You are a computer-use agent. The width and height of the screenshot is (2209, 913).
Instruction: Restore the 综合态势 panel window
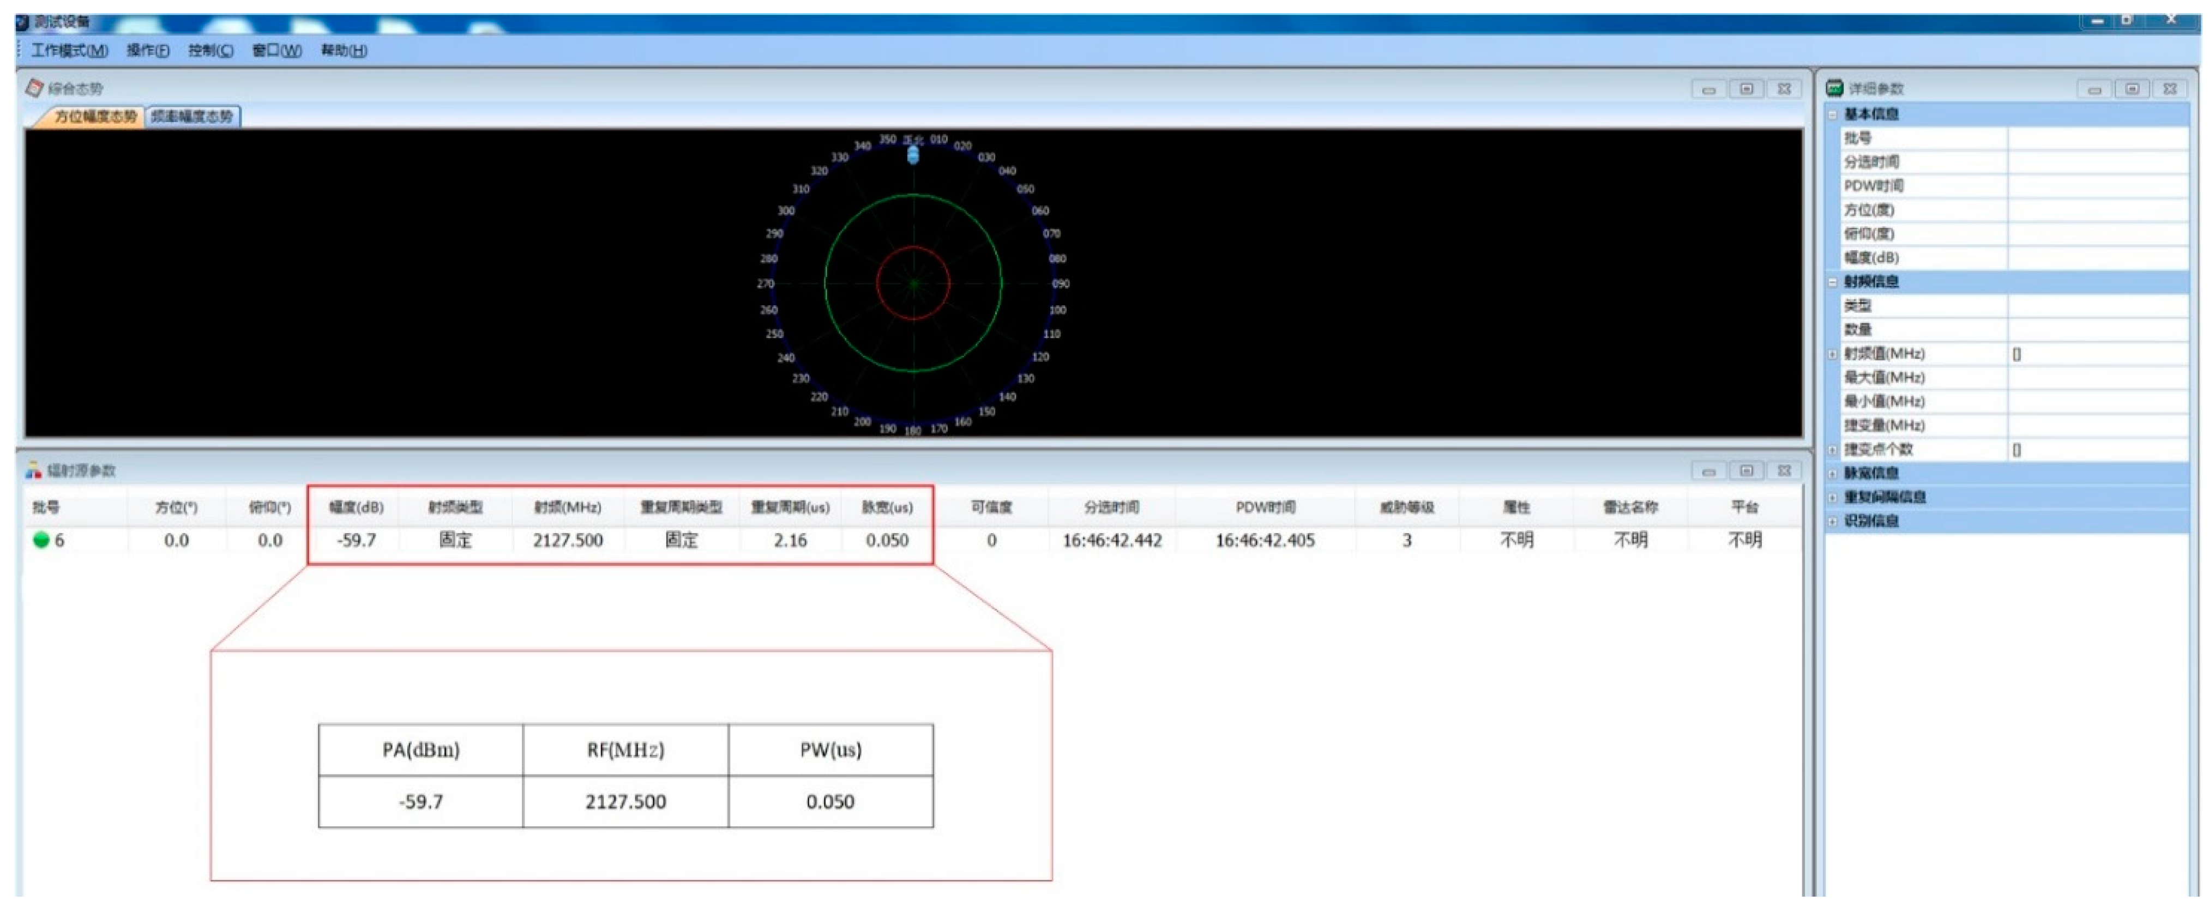tap(1746, 88)
